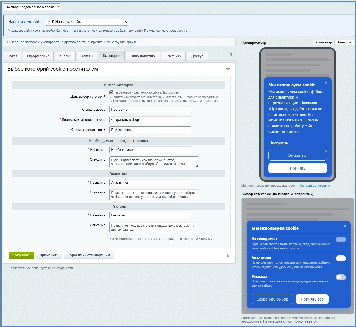Select the Категории tab
This screenshot has width=356, height=327.
pyautogui.click(x=112, y=56)
